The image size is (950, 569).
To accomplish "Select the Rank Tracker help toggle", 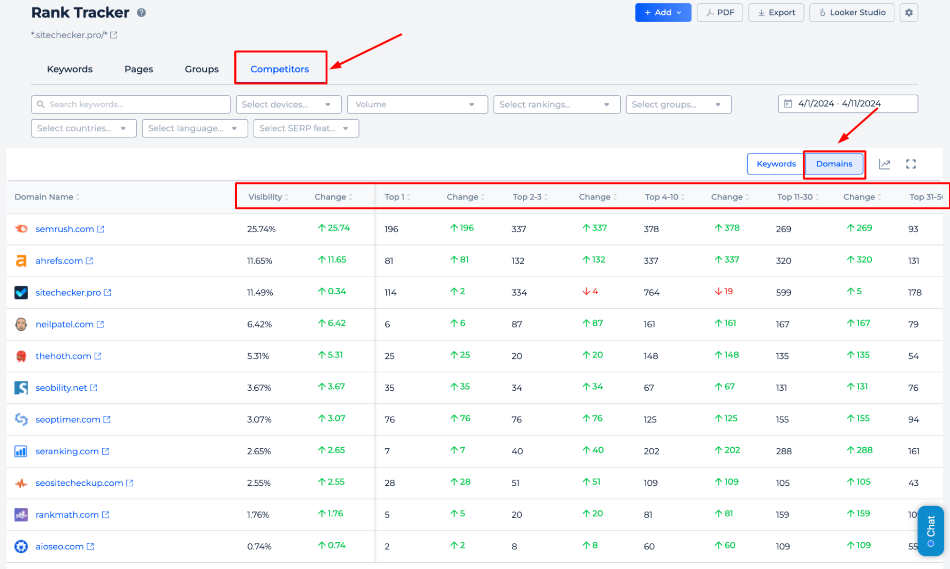I will click(142, 12).
